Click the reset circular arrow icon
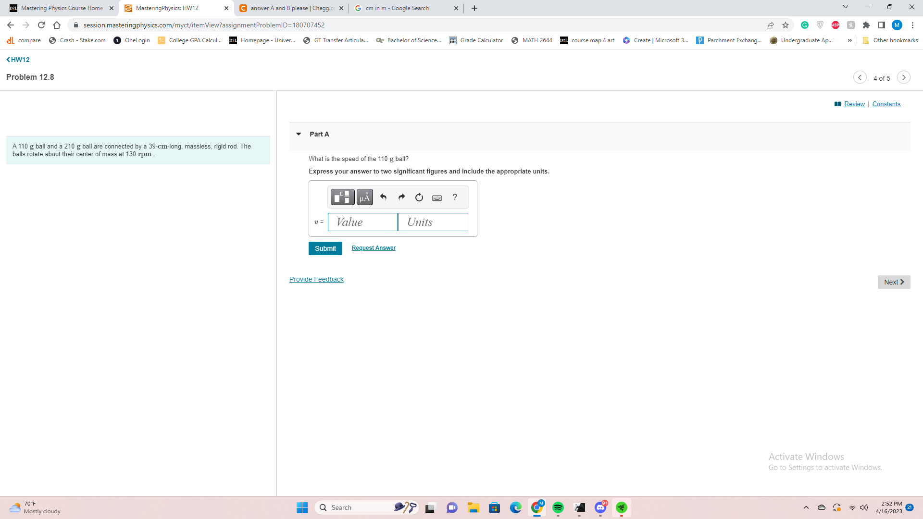 point(419,197)
